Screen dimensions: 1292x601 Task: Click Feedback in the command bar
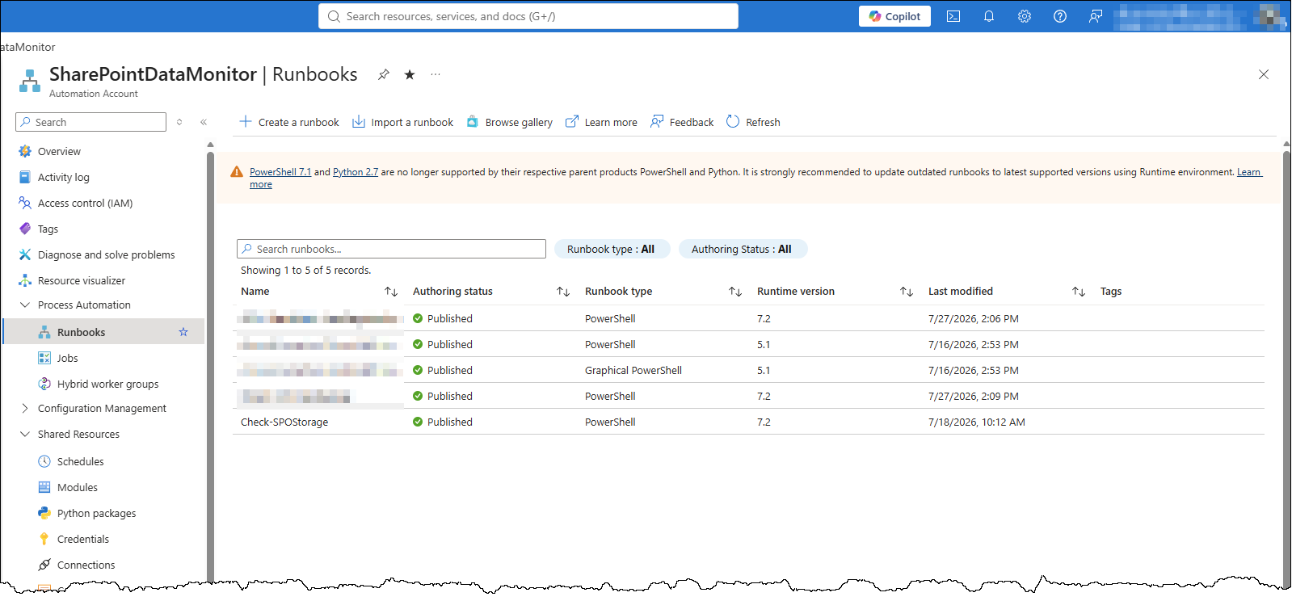point(682,122)
